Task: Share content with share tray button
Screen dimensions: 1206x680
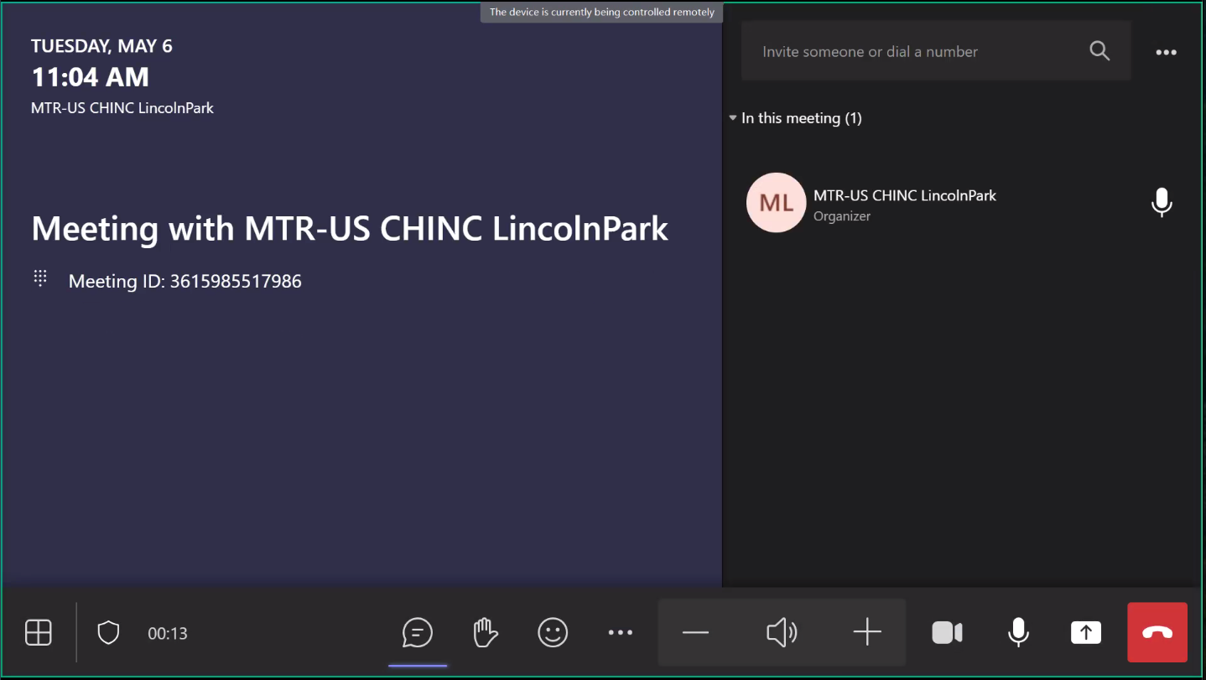Action: (x=1086, y=632)
